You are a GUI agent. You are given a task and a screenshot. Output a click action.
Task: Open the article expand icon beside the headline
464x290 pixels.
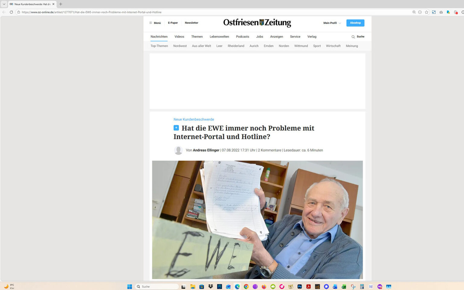point(176,128)
